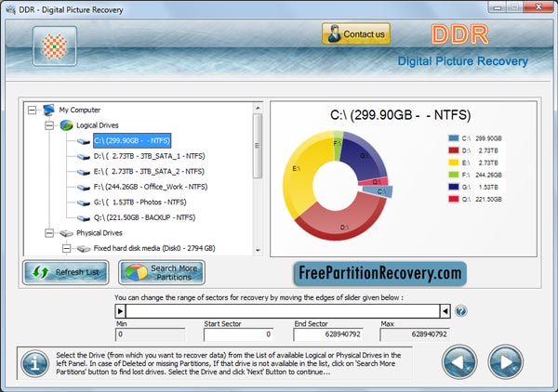Open the blue help question mark icon

point(461,311)
